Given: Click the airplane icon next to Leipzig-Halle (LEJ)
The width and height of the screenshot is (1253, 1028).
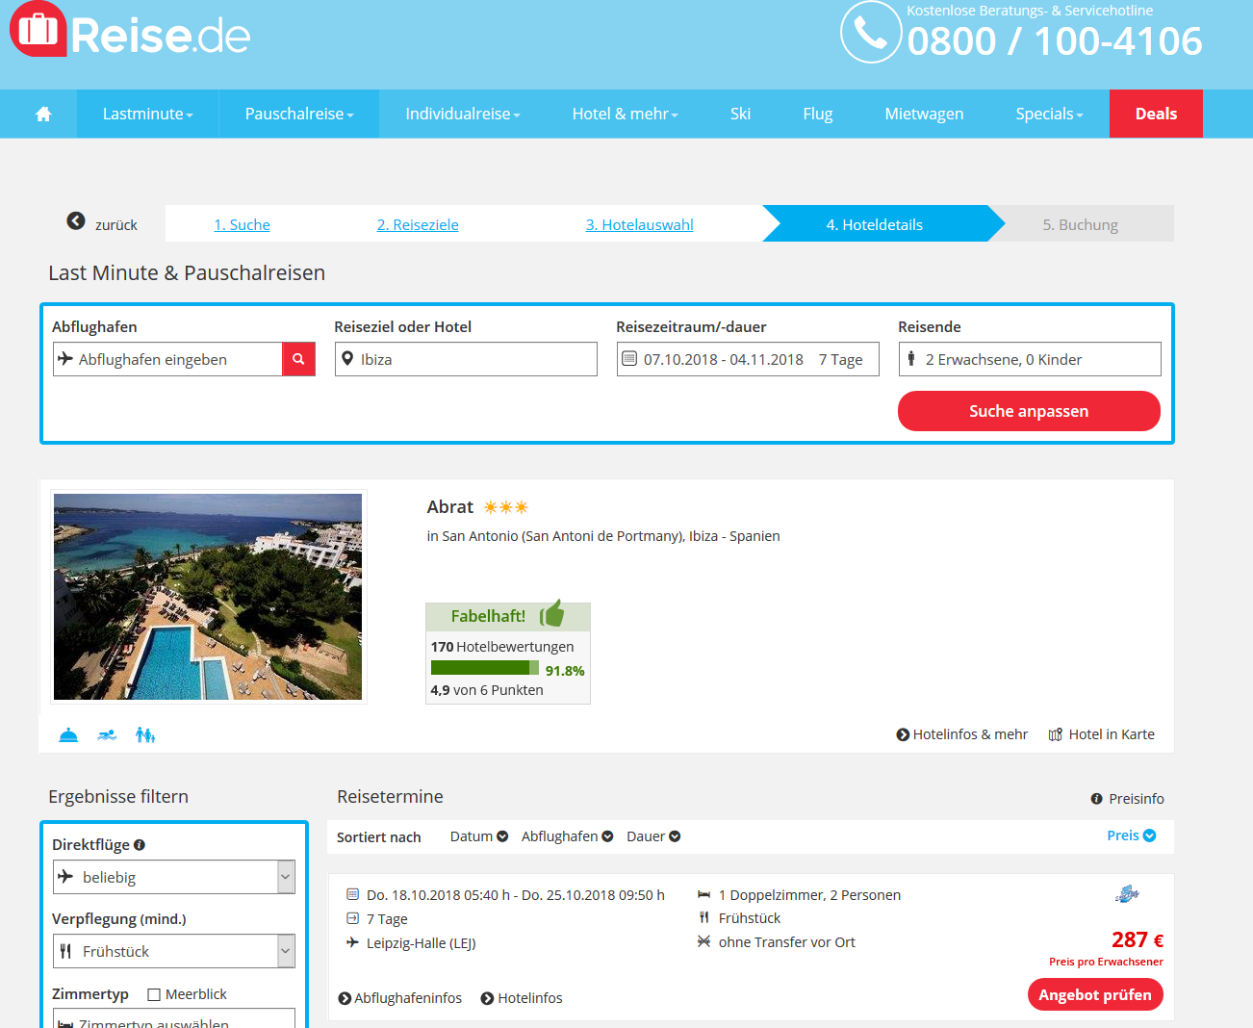Looking at the screenshot, I should (352, 942).
